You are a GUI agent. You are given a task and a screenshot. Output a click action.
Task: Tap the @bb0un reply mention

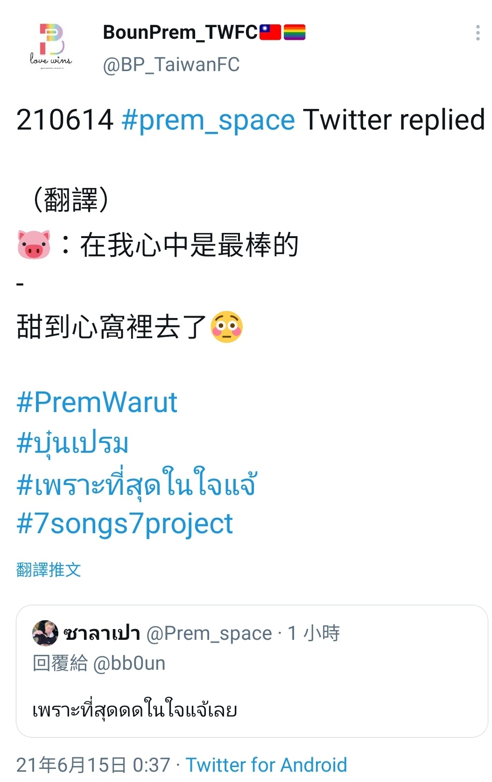(129, 663)
